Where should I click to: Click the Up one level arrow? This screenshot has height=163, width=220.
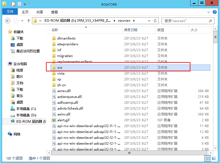point(28,21)
